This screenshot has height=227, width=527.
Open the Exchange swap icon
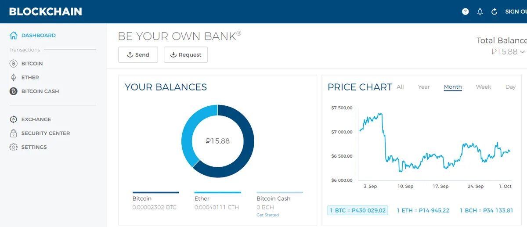pos(14,119)
